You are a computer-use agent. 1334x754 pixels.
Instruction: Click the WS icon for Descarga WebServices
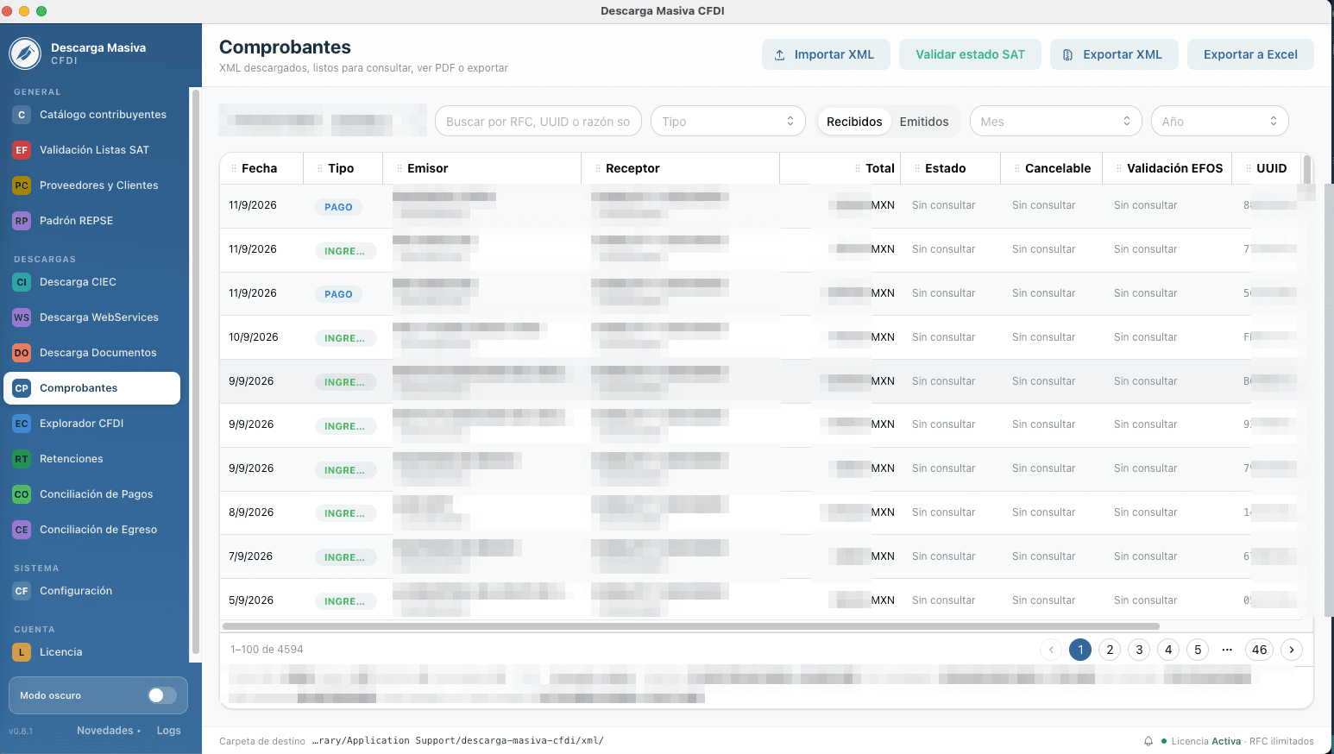tap(22, 317)
